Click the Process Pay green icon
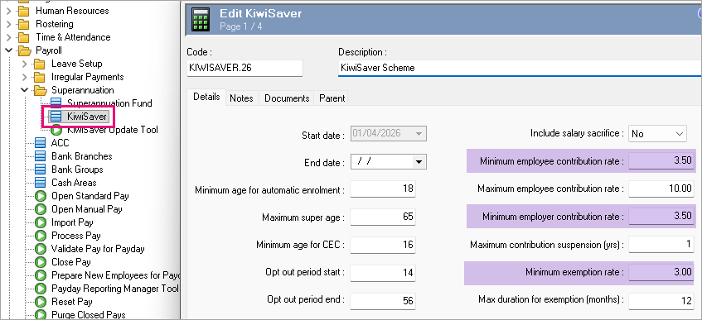 click(x=41, y=236)
